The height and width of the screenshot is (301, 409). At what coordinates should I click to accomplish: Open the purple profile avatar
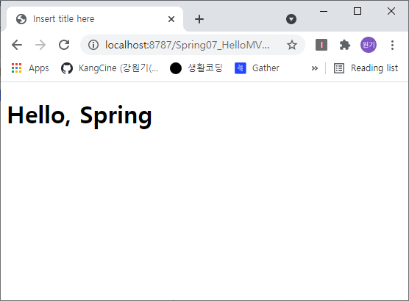click(x=369, y=45)
